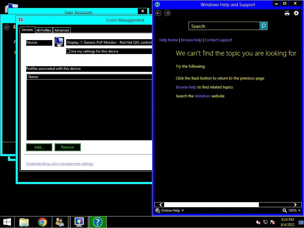Switch to Help and Support taskbar item

pyautogui.click(x=97, y=222)
